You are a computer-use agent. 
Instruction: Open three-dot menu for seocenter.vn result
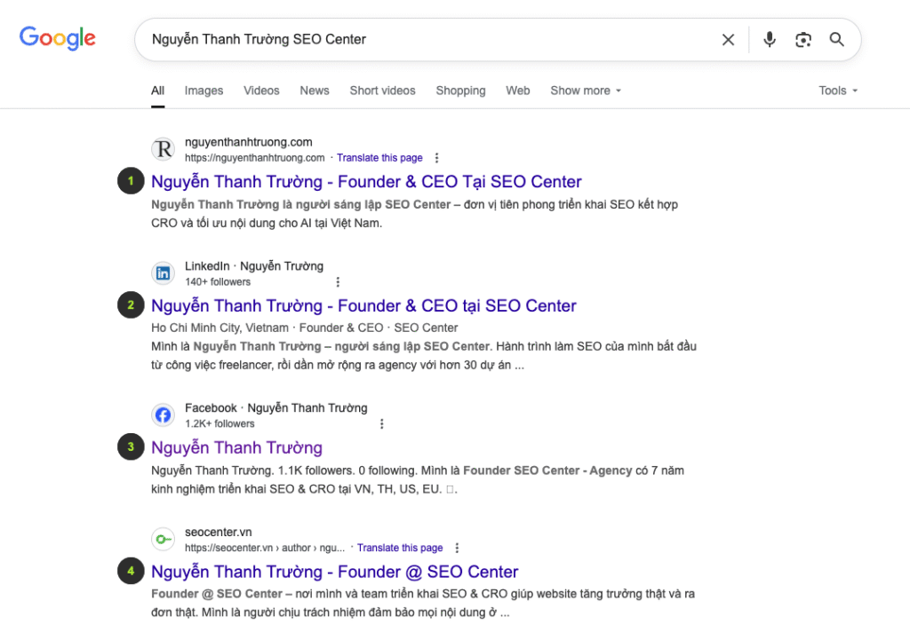click(x=457, y=549)
